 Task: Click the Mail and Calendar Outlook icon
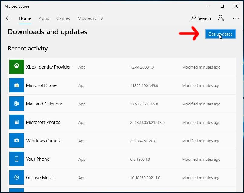(x=17, y=104)
